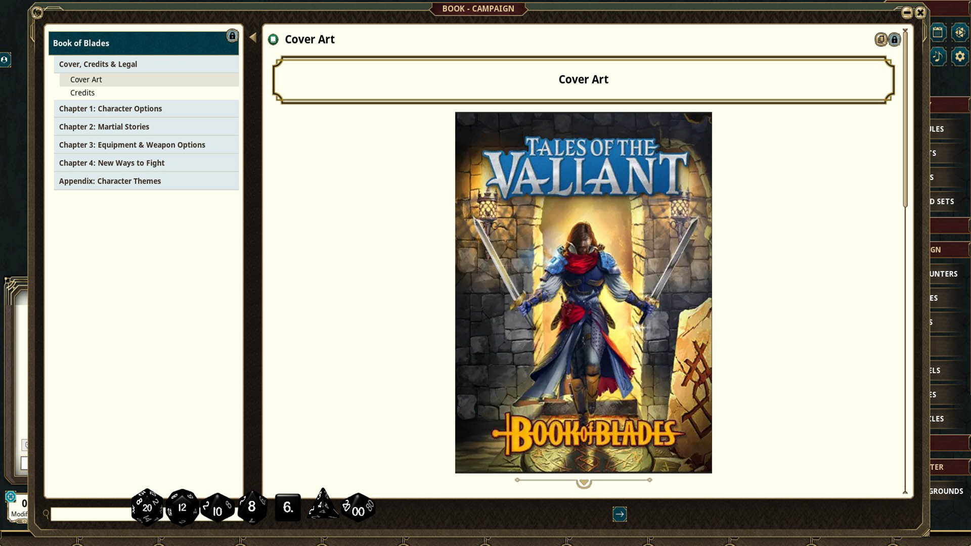Roll the percentile d100 dice

[359, 511]
